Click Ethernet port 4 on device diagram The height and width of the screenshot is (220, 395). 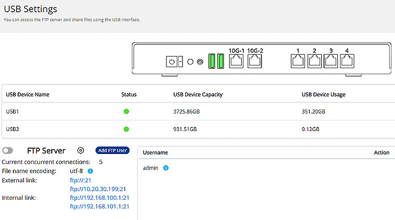pos(347,61)
